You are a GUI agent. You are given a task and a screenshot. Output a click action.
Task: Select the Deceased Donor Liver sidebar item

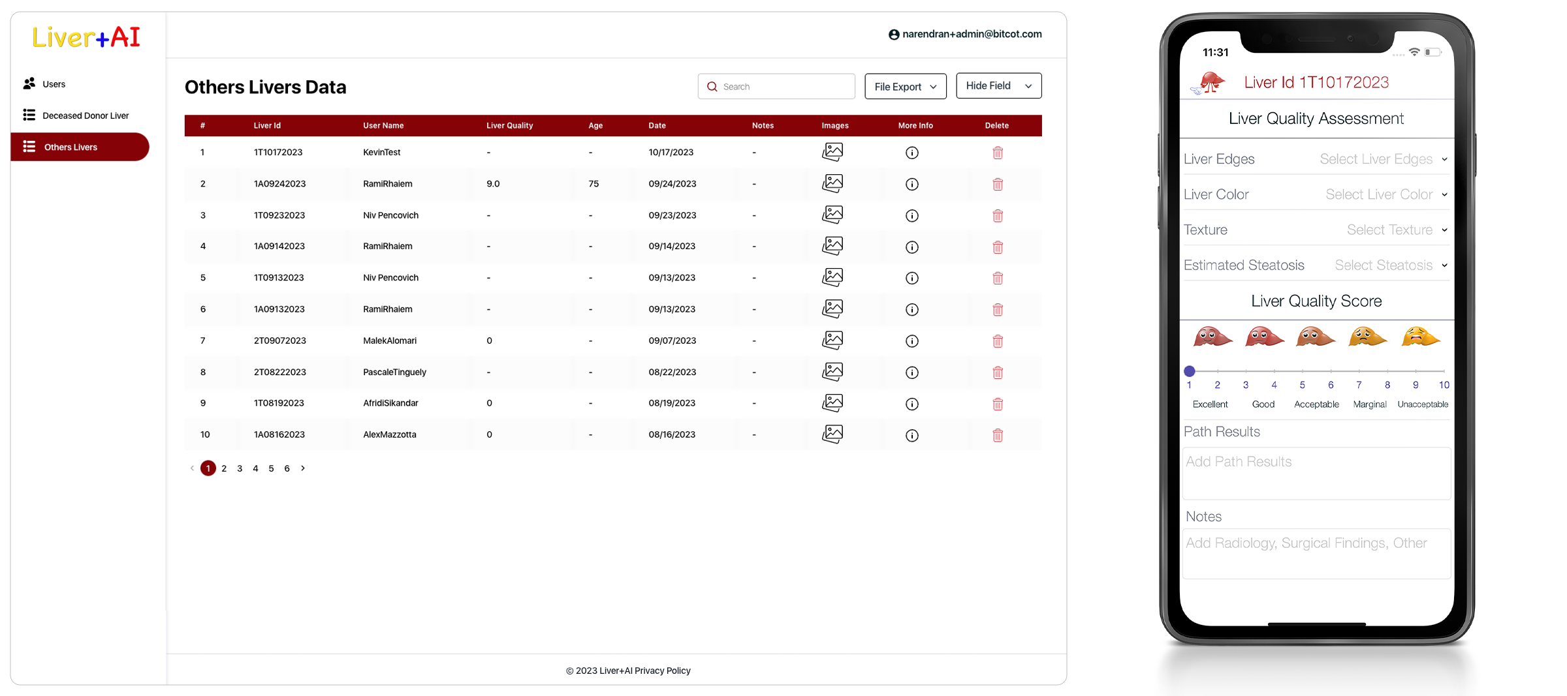pos(84,115)
